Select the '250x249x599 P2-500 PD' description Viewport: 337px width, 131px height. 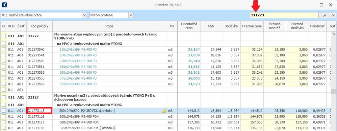78,55
